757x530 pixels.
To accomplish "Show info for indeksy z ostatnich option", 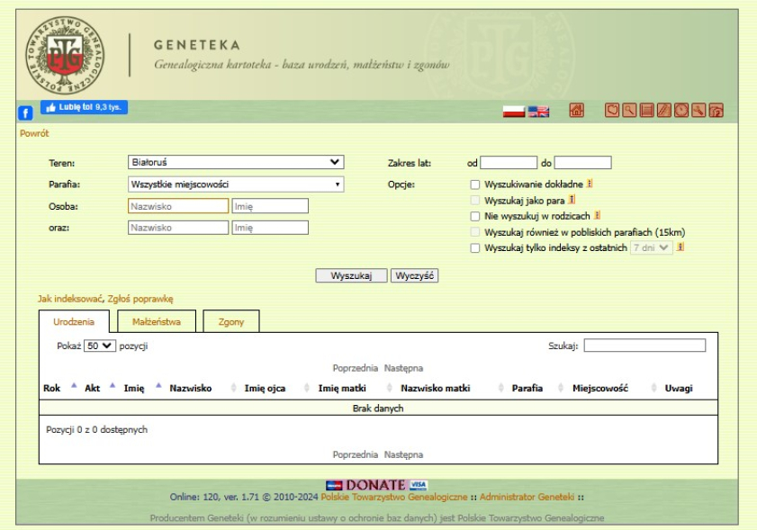I will pyautogui.click(x=680, y=247).
